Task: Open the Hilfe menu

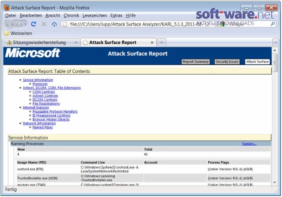Action: coord(131,15)
